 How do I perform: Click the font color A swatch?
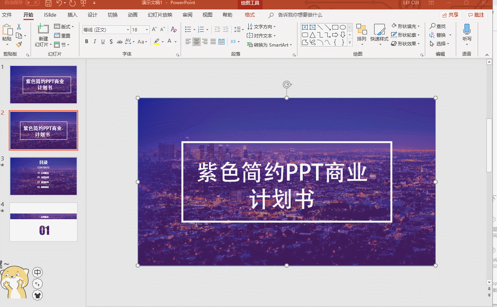coord(170,42)
